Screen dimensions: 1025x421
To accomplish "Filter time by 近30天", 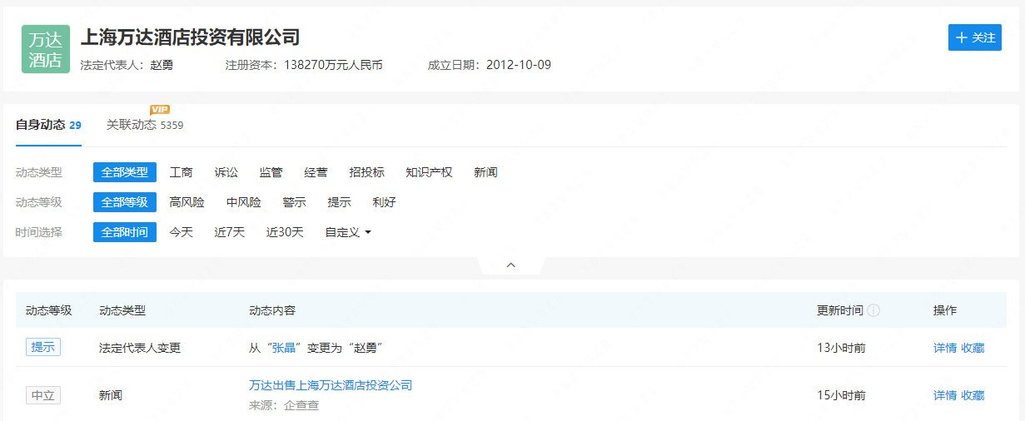I will pyautogui.click(x=286, y=232).
